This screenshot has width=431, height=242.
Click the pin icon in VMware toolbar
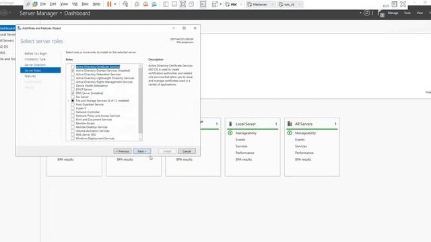click(28, 4)
